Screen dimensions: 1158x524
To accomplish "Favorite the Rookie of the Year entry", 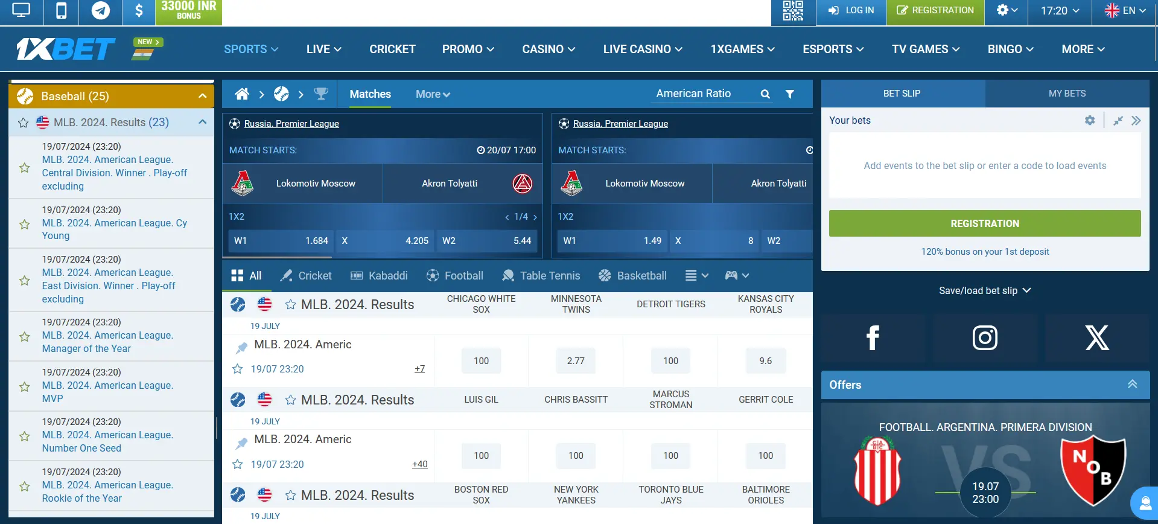I will pos(25,486).
